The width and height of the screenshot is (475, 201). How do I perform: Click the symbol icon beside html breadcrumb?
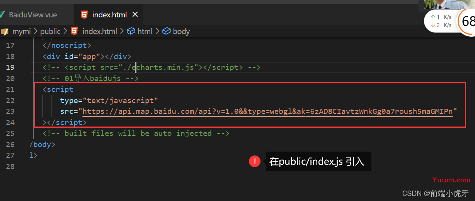(131, 31)
